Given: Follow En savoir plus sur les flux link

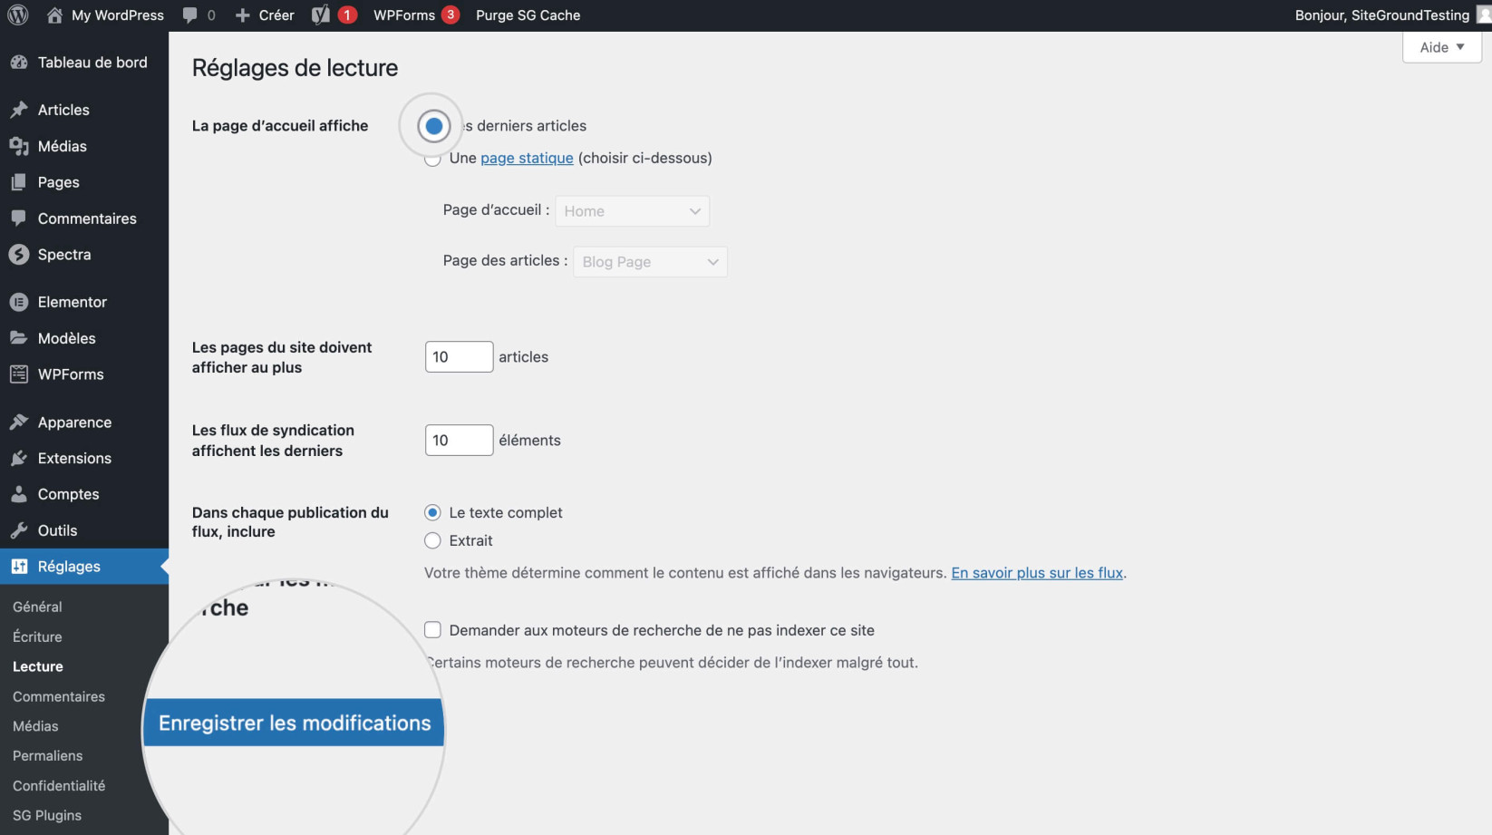Looking at the screenshot, I should click(x=1037, y=573).
